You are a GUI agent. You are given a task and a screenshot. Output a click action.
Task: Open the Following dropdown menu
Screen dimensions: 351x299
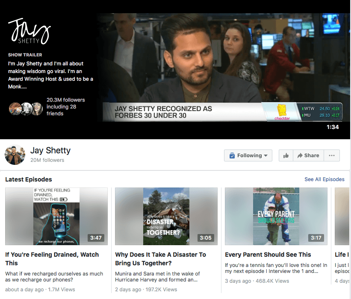tap(248, 155)
